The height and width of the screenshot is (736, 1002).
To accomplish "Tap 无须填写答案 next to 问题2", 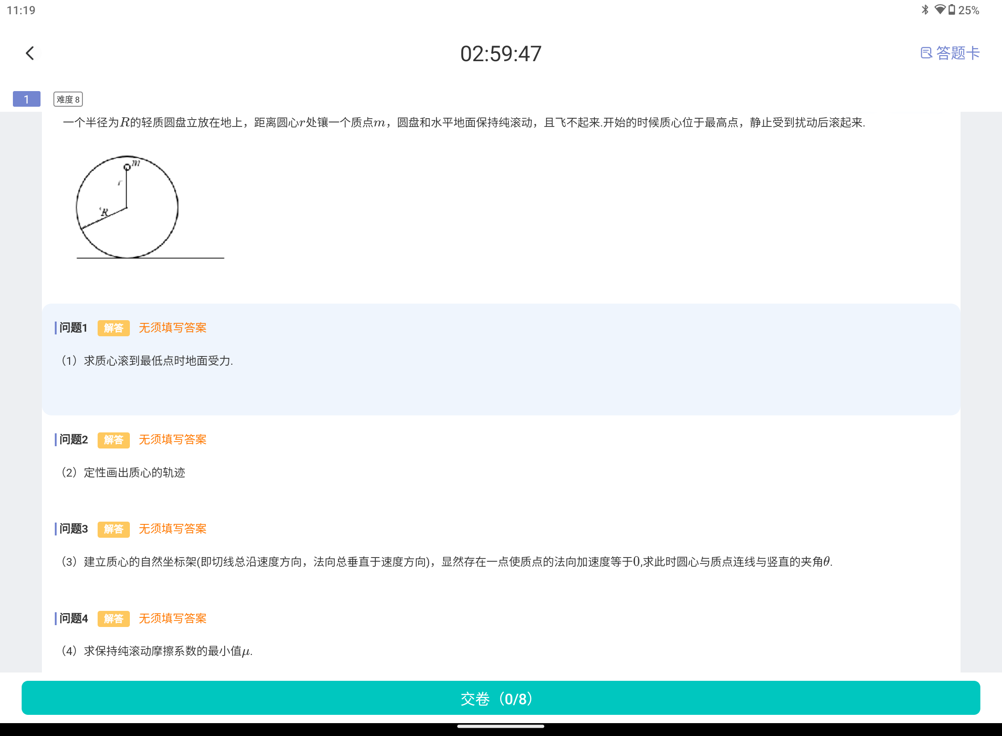I will pyautogui.click(x=173, y=440).
